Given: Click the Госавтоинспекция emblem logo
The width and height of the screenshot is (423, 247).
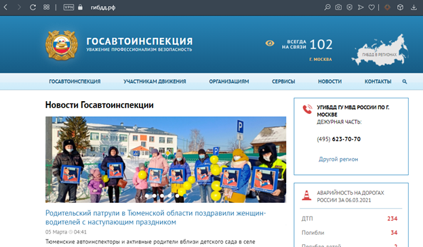Looking at the screenshot, I should click(x=62, y=45).
